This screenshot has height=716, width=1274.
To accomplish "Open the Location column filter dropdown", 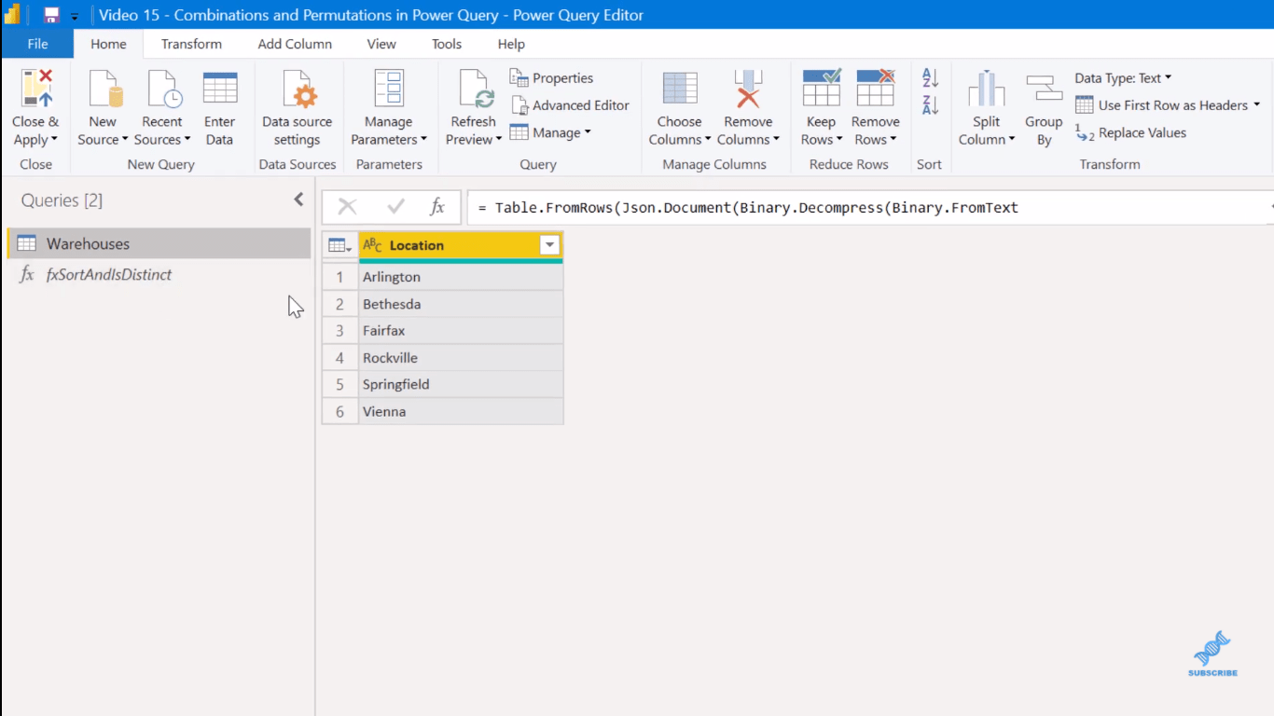I will (550, 245).
